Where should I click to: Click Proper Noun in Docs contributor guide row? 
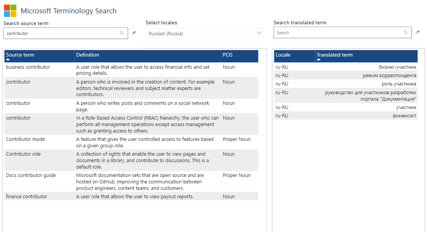tap(237, 175)
